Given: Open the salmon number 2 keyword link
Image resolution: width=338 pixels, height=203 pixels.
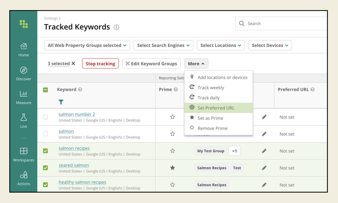Looking at the screenshot, I should coord(77,114).
